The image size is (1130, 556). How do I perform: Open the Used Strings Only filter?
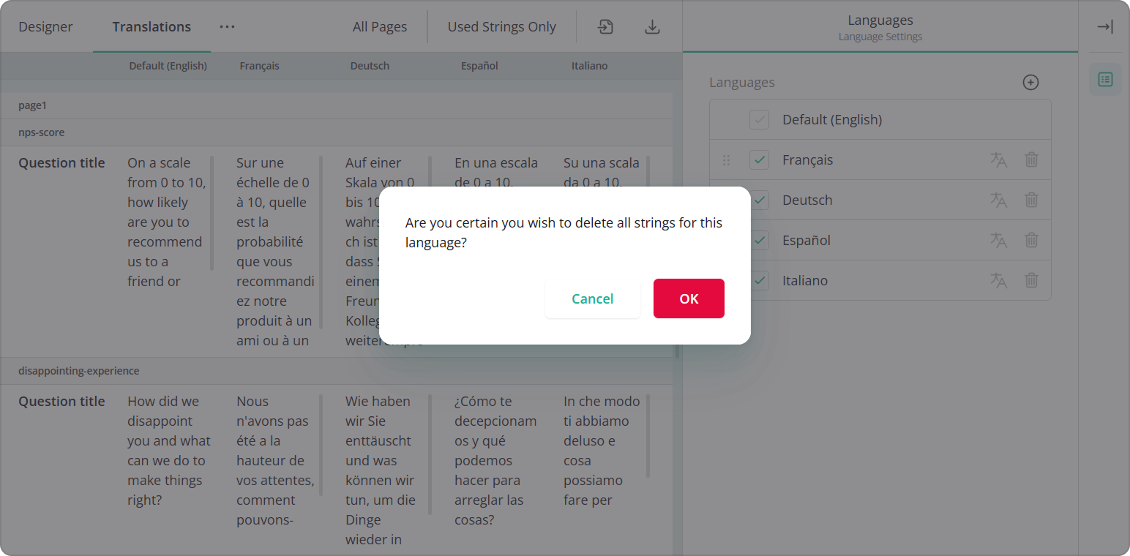[501, 26]
